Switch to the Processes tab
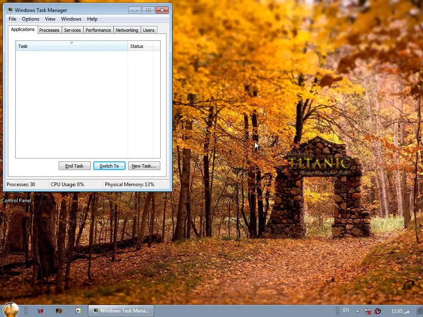This screenshot has height=317, width=423. coord(49,30)
